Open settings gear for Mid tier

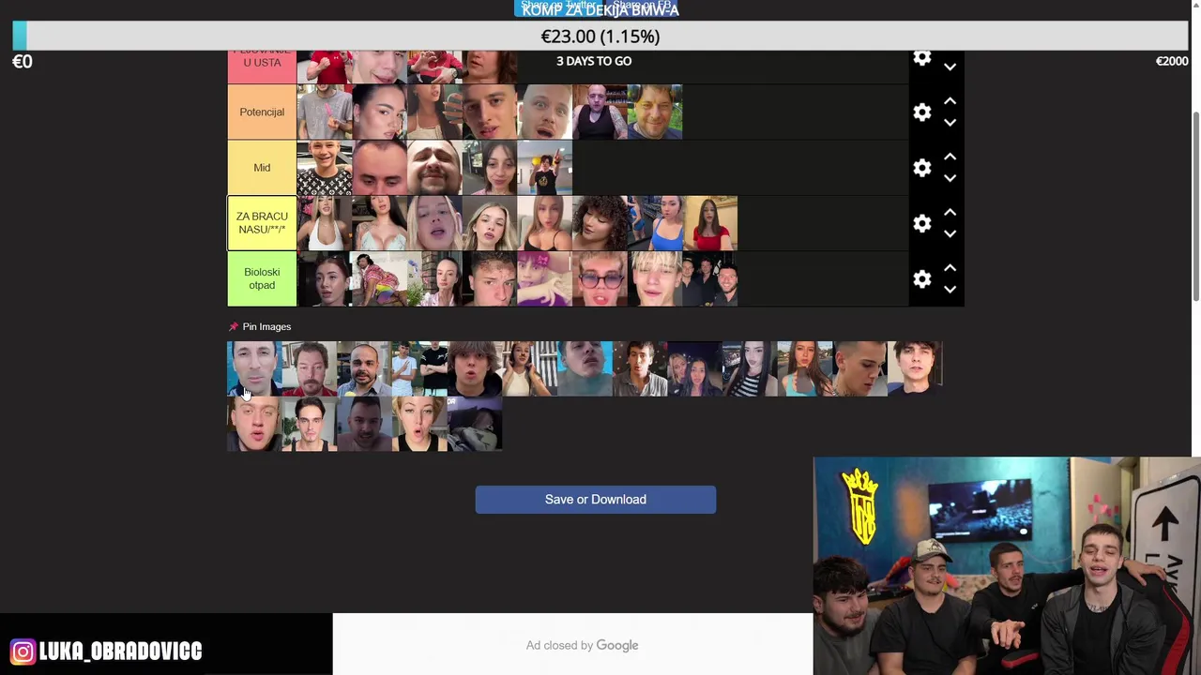922,168
